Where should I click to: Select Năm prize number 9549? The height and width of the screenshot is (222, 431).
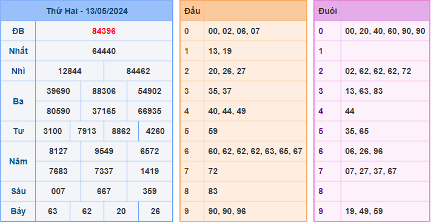click(104, 151)
